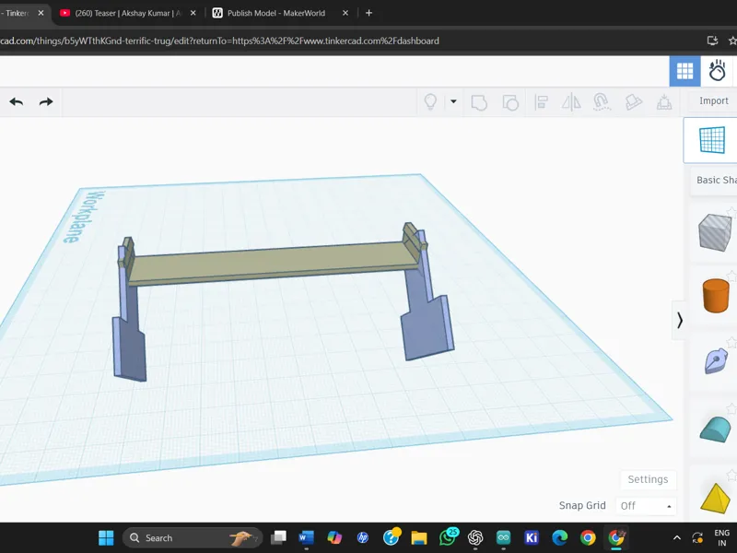Open WhatsApp from the Windows taskbar
This screenshot has width=737, height=553.
448,537
